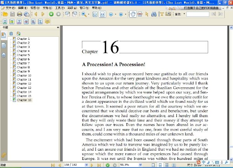Image resolution: width=233 pixels, height=168 pixels.
Task: Click the Find search input field
Action: point(198,14)
